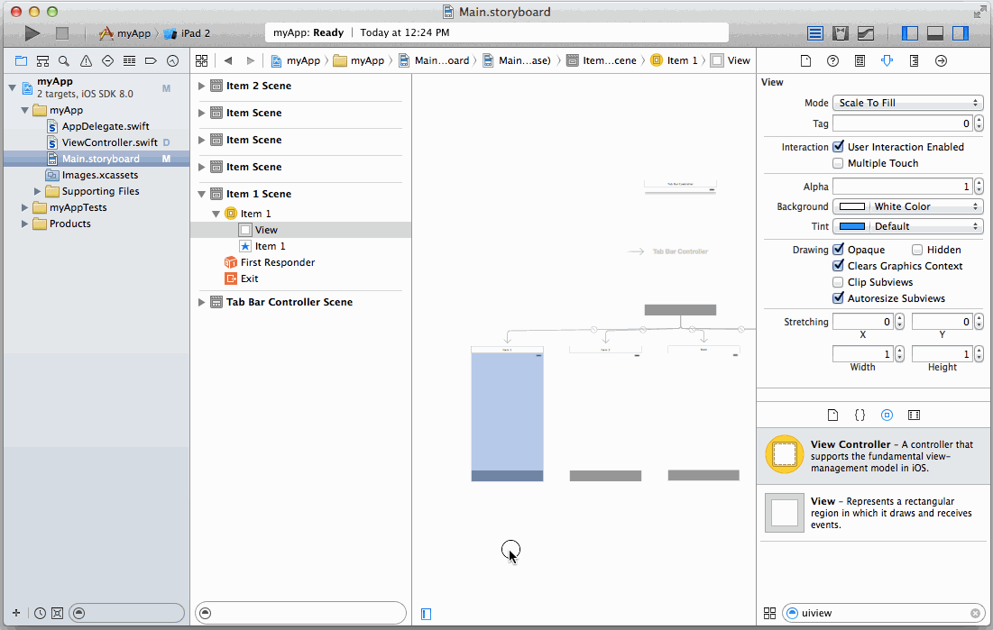This screenshot has height=630, width=993.
Task: Toggle Autoresize Subviews checkbox
Action: pos(838,298)
